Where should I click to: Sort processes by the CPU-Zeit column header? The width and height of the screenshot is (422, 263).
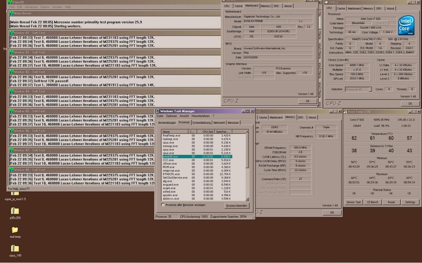click(x=206, y=132)
